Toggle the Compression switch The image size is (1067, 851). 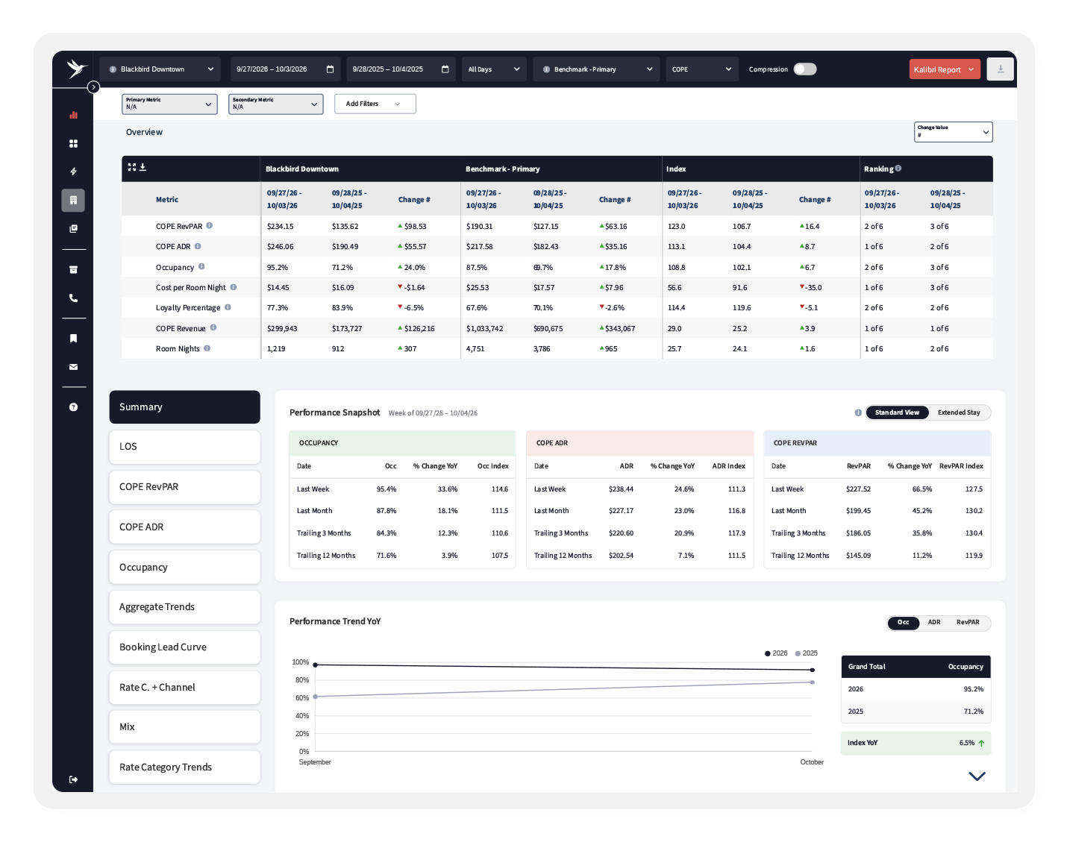tap(805, 69)
